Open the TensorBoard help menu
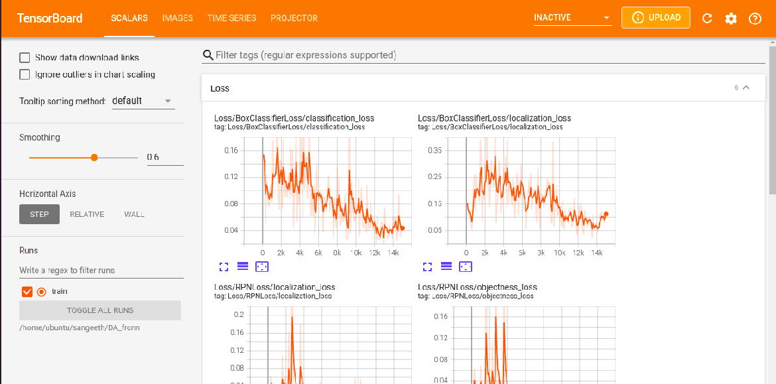This screenshot has width=776, height=384. point(755,18)
